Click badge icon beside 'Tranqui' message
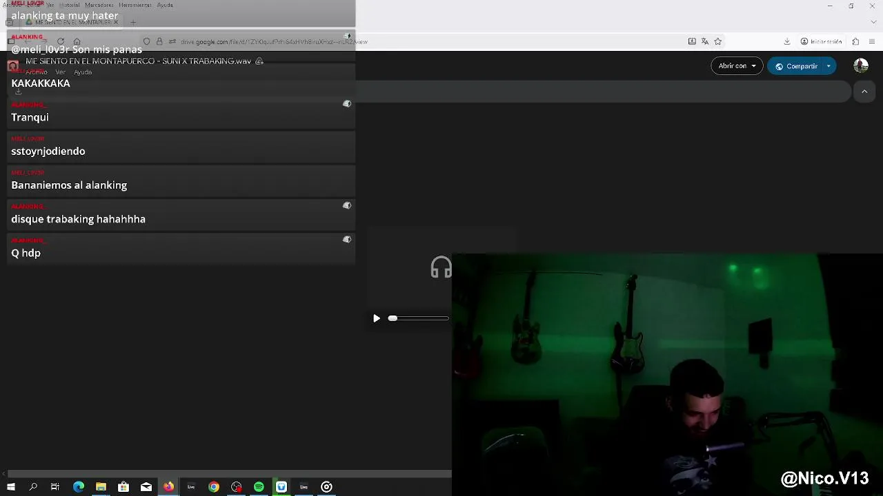This screenshot has width=883, height=496. (x=347, y=104)
